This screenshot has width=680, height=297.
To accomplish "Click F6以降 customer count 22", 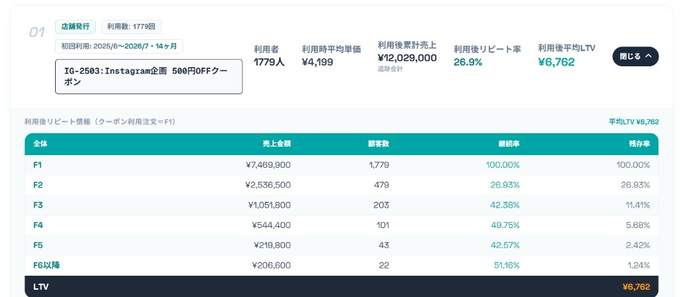I will (384, 265).
